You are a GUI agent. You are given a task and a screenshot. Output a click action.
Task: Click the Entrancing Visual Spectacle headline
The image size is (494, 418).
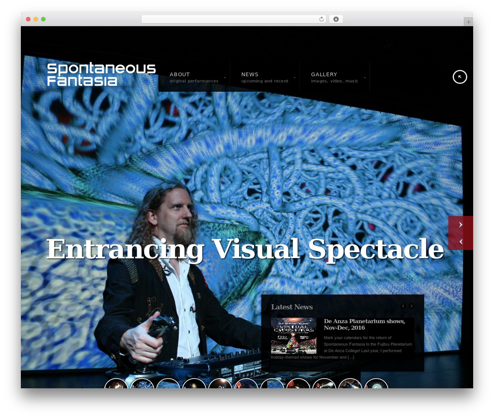click(245, 249)
